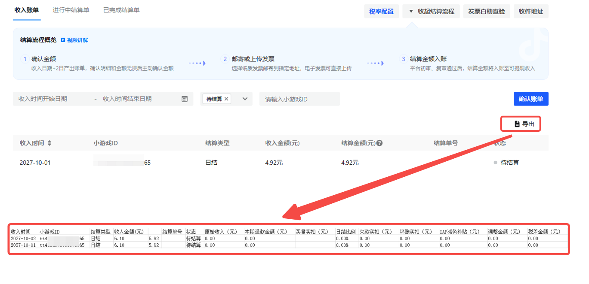The image size is (589, 284).
Task: Click the help question mark next to 结算金额(元)
Action: (x=380, y=143)
